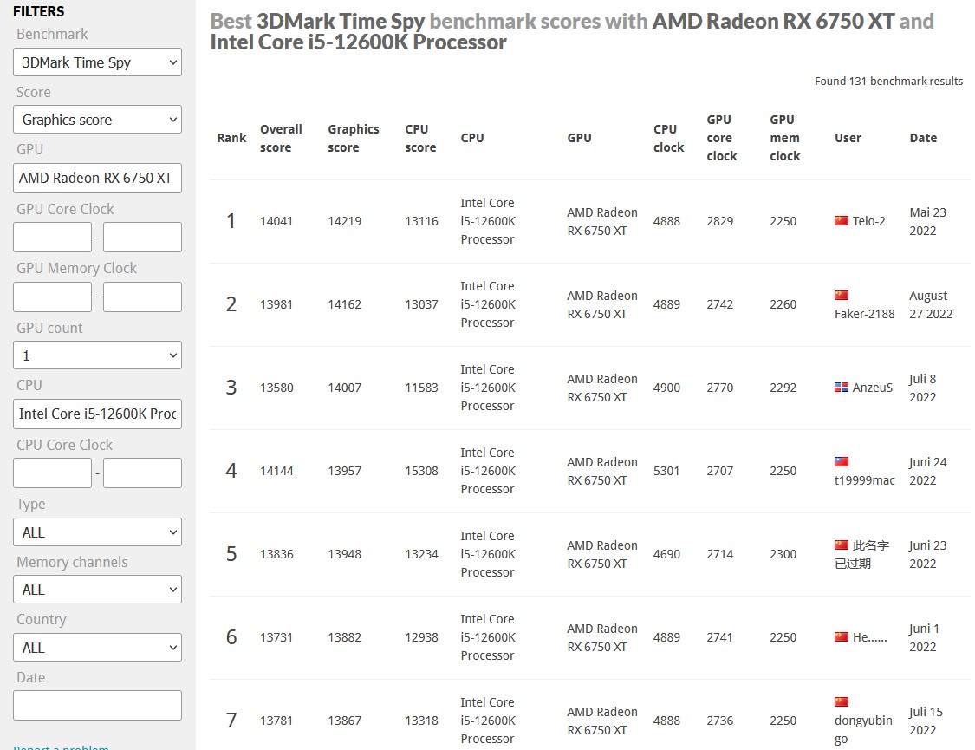This screenshot has height=750, width=975.
Task: Open the Memory channels dropdown
Action: click(98, 590)
